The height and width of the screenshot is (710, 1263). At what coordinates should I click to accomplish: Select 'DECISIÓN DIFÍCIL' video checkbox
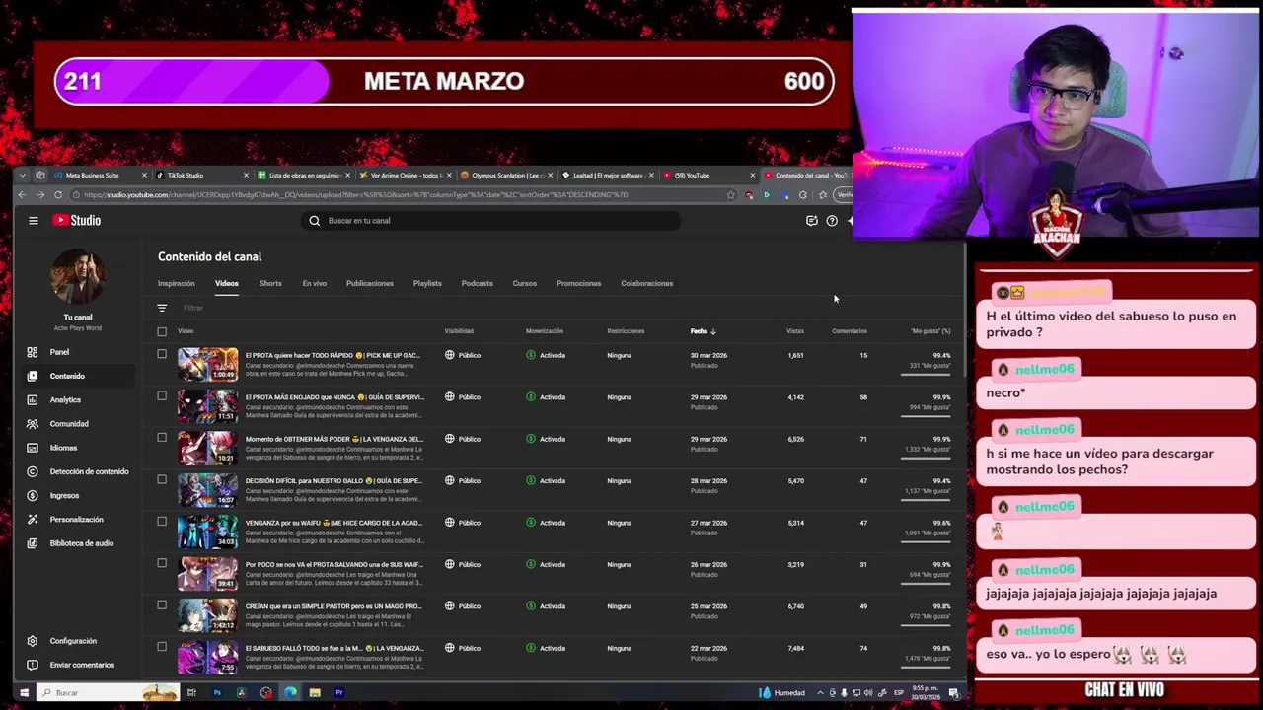[x=162, y=480]
